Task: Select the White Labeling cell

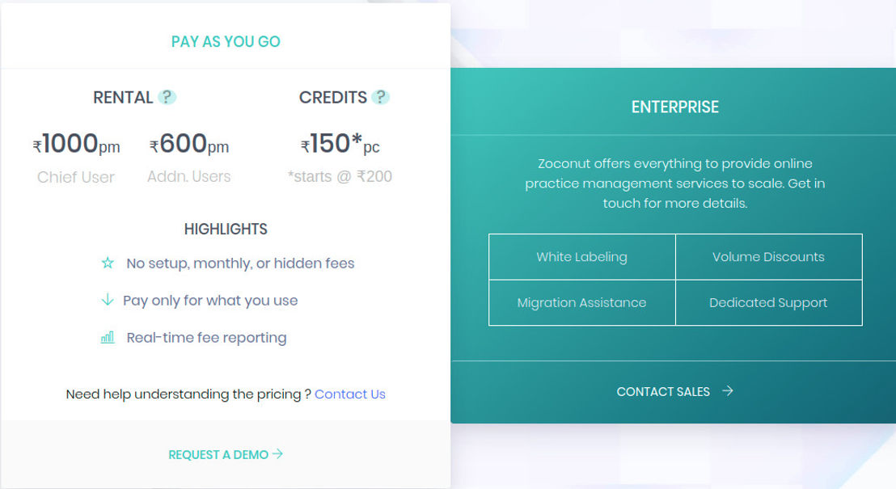Action: coord(582,257)
